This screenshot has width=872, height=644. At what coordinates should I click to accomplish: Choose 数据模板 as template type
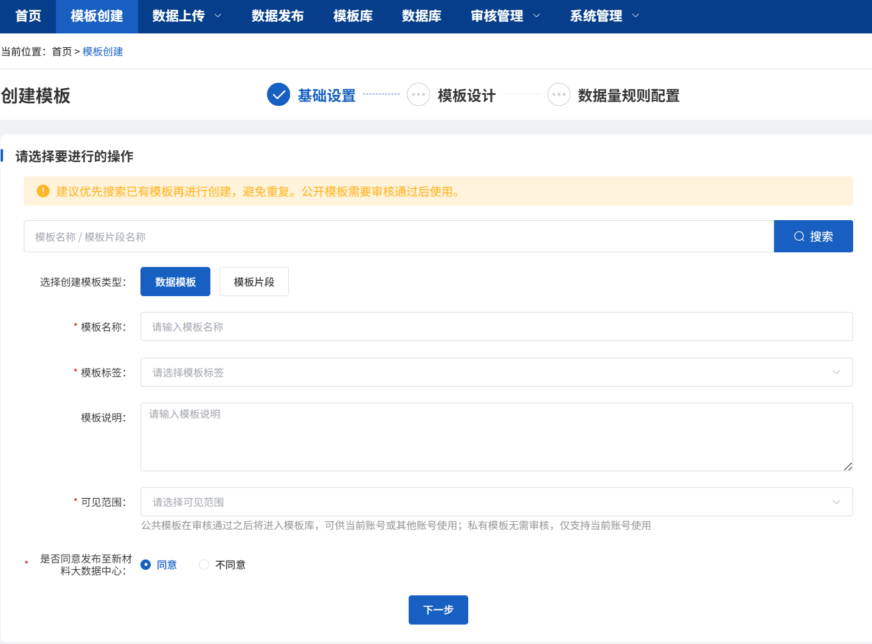175,282
